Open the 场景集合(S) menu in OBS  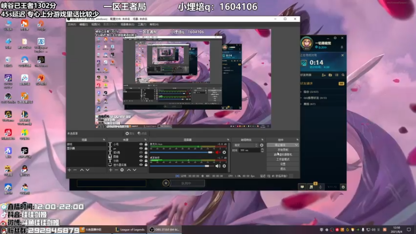tap(127, 24)
